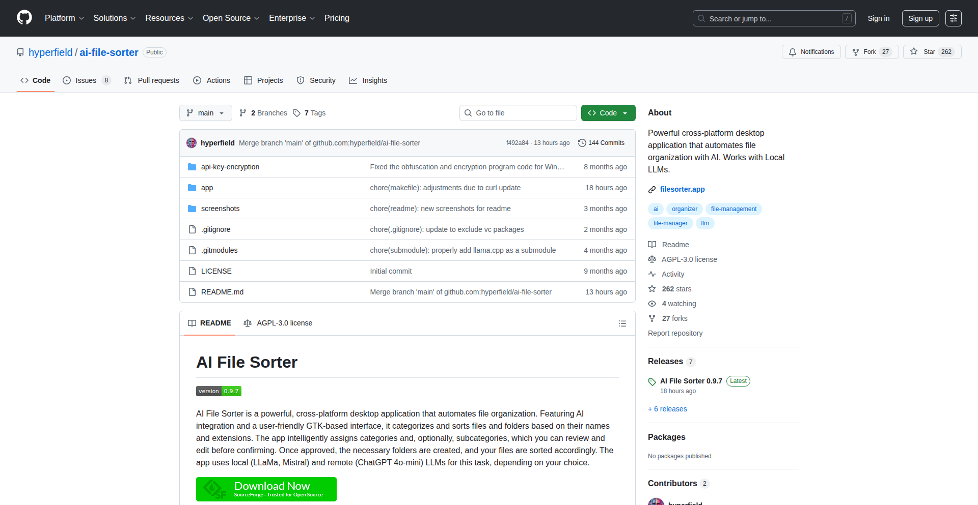Open the Projects tab
Viewport: 978px width, 505px height.
click(x=263, y=80)
